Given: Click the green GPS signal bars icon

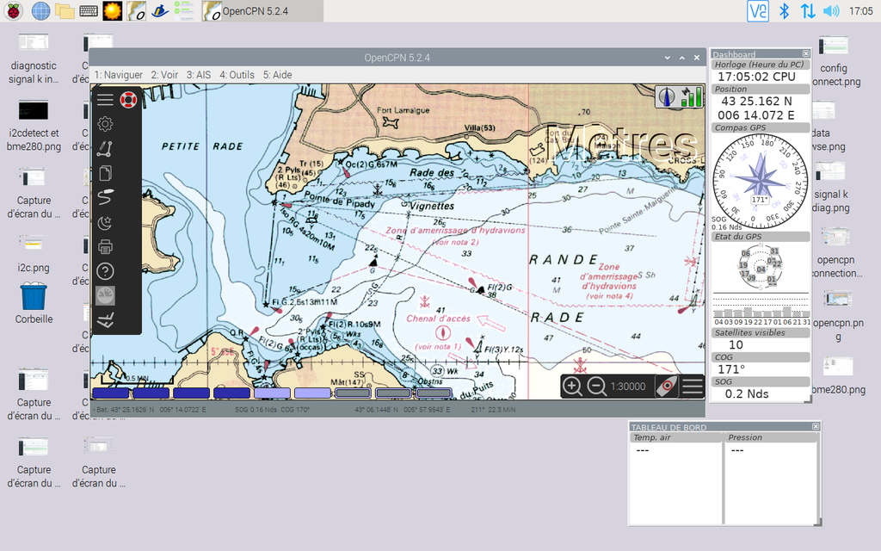Looking at the screenshot, I should point(691,96).
